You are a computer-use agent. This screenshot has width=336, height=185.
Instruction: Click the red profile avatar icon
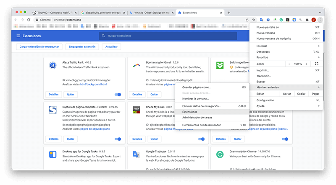314,20
